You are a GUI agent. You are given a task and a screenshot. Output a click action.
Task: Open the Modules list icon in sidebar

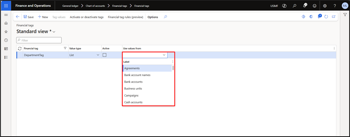click(6, 57)
